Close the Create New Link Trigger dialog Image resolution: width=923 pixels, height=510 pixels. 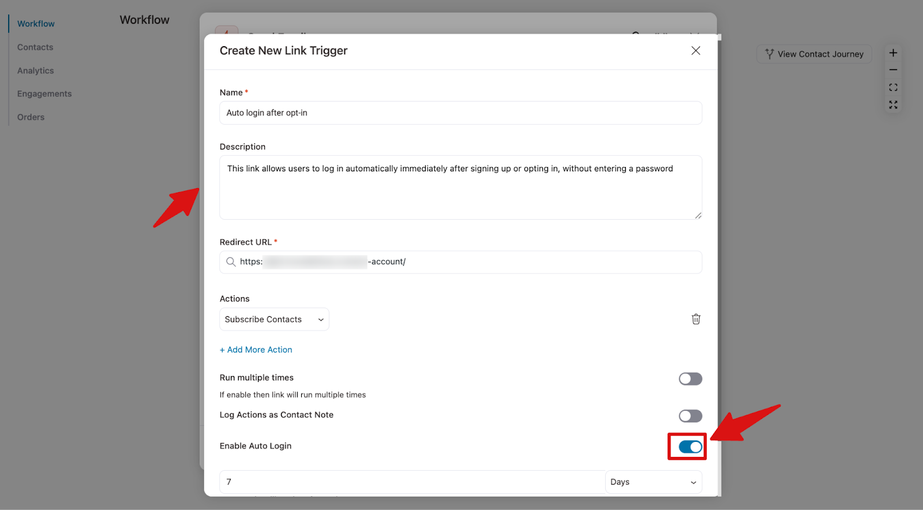click(x=696, y=51)
